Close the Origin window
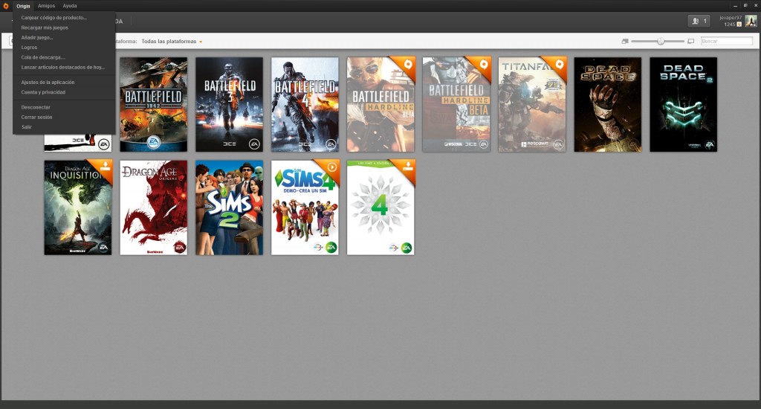The image size is (761, 409). pyautogui.click(x=756, y=6)
